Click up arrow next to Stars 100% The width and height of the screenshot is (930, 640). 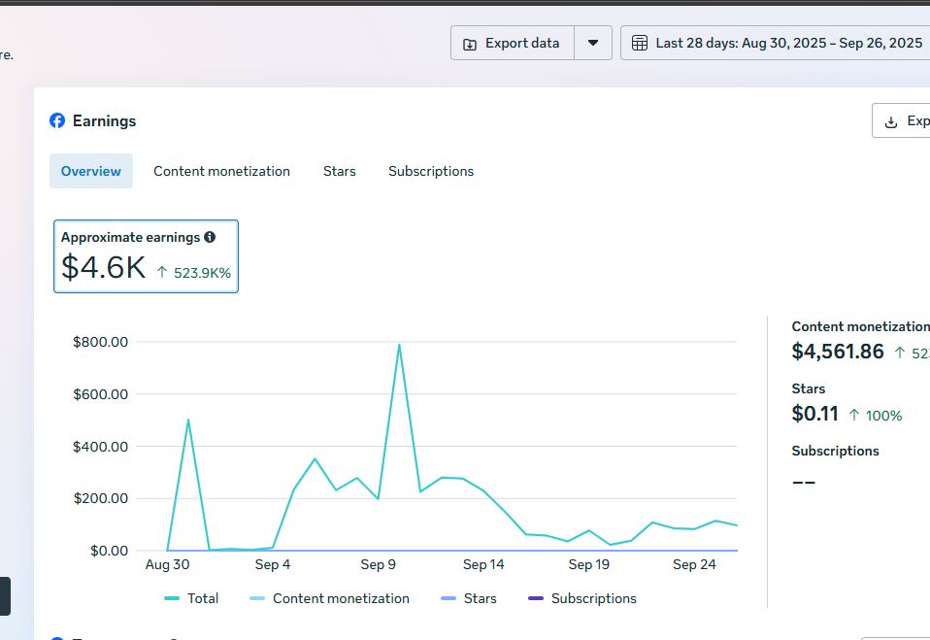tap(854, 416)
